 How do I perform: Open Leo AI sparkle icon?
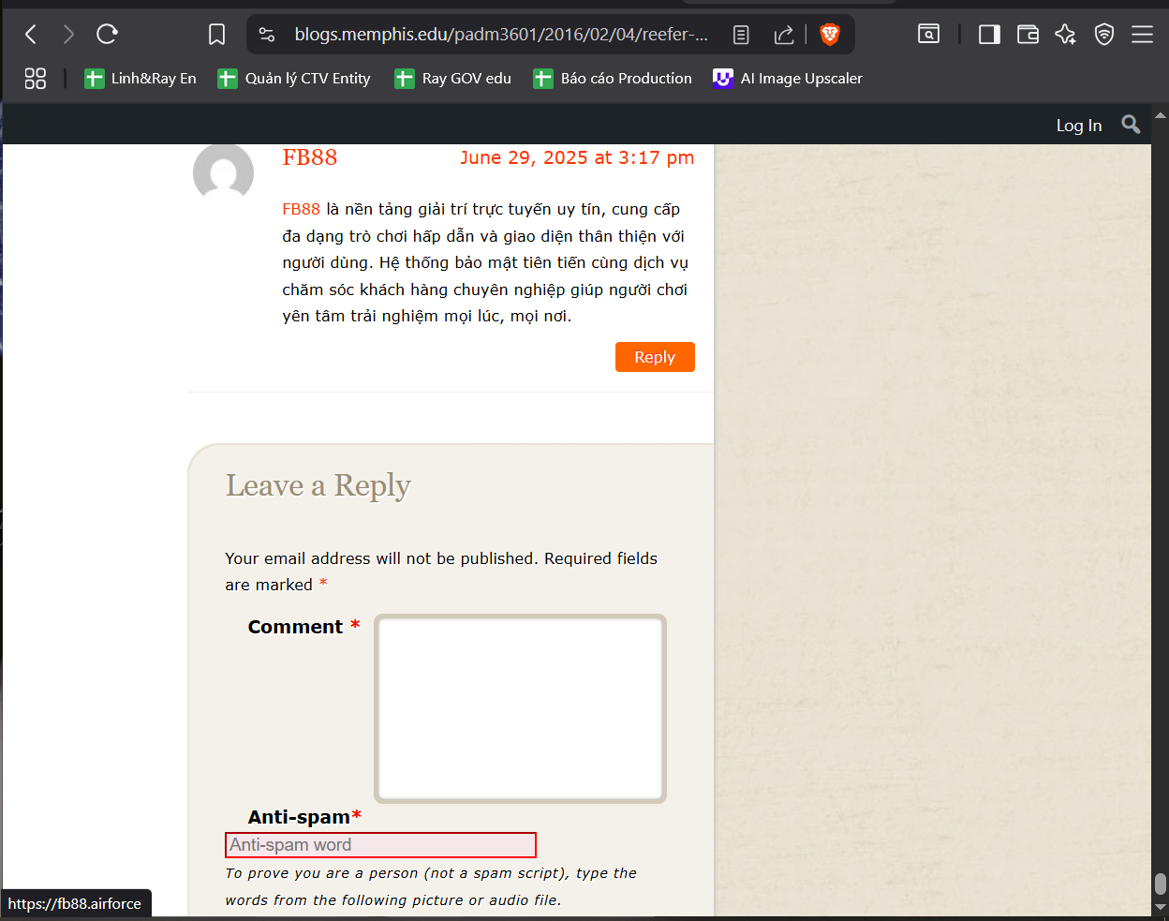[x=1065, y=35]
